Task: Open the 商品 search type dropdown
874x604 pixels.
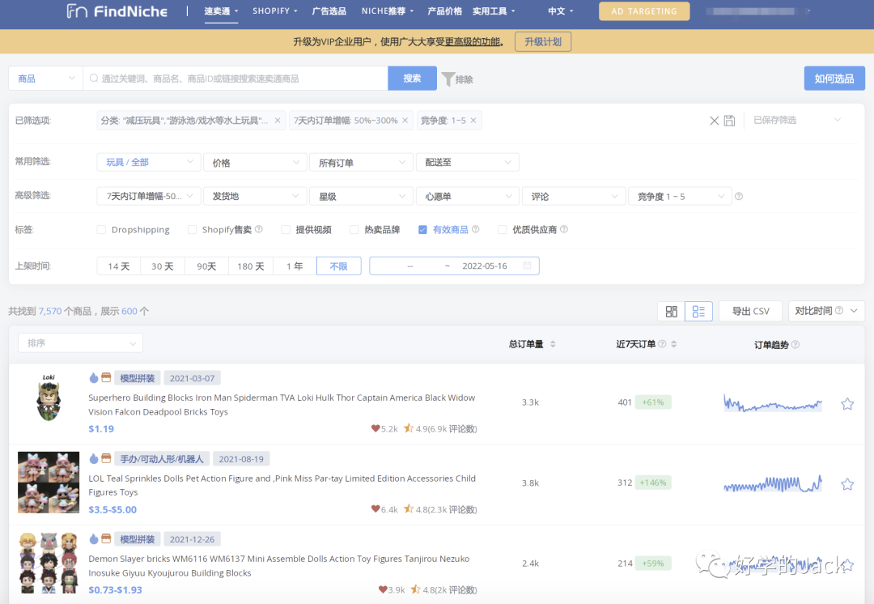Action: click(45, 79)
